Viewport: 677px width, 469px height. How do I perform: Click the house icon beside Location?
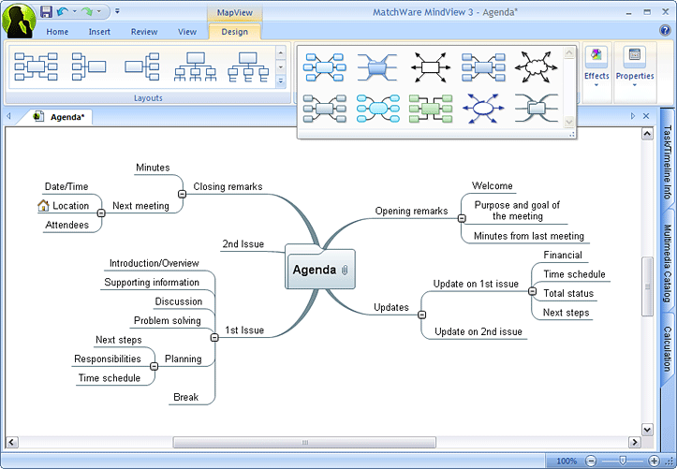pos(43,205)
